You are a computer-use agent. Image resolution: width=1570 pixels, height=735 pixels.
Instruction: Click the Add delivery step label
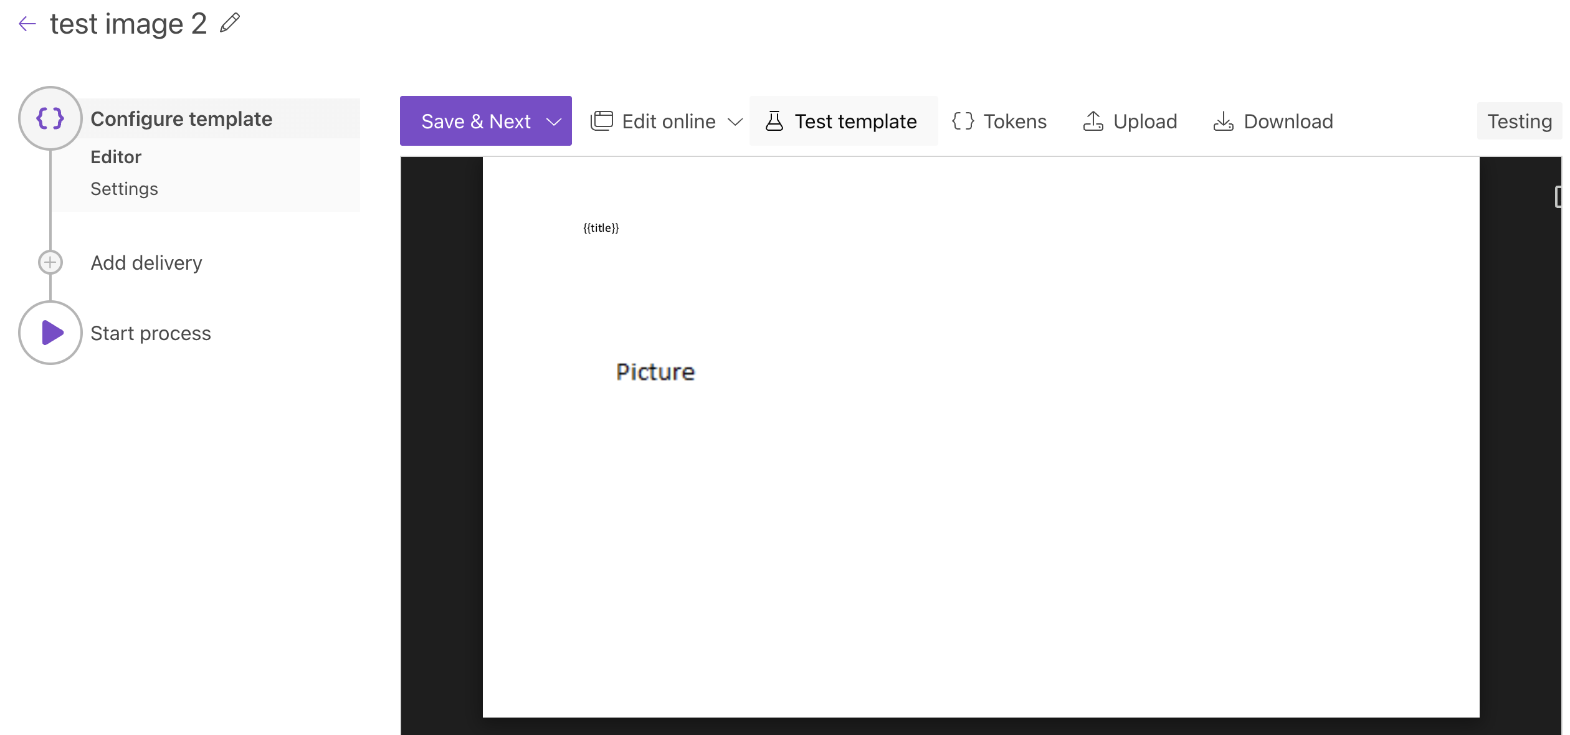(146, 263)
